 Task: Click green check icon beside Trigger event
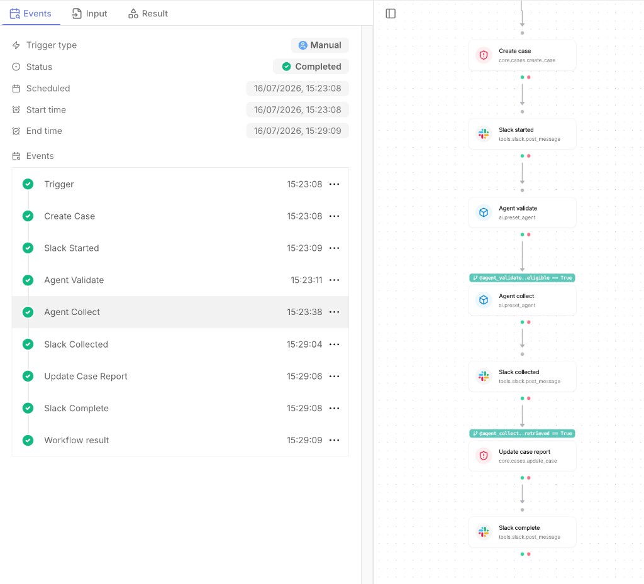click(x=28, y=184)
